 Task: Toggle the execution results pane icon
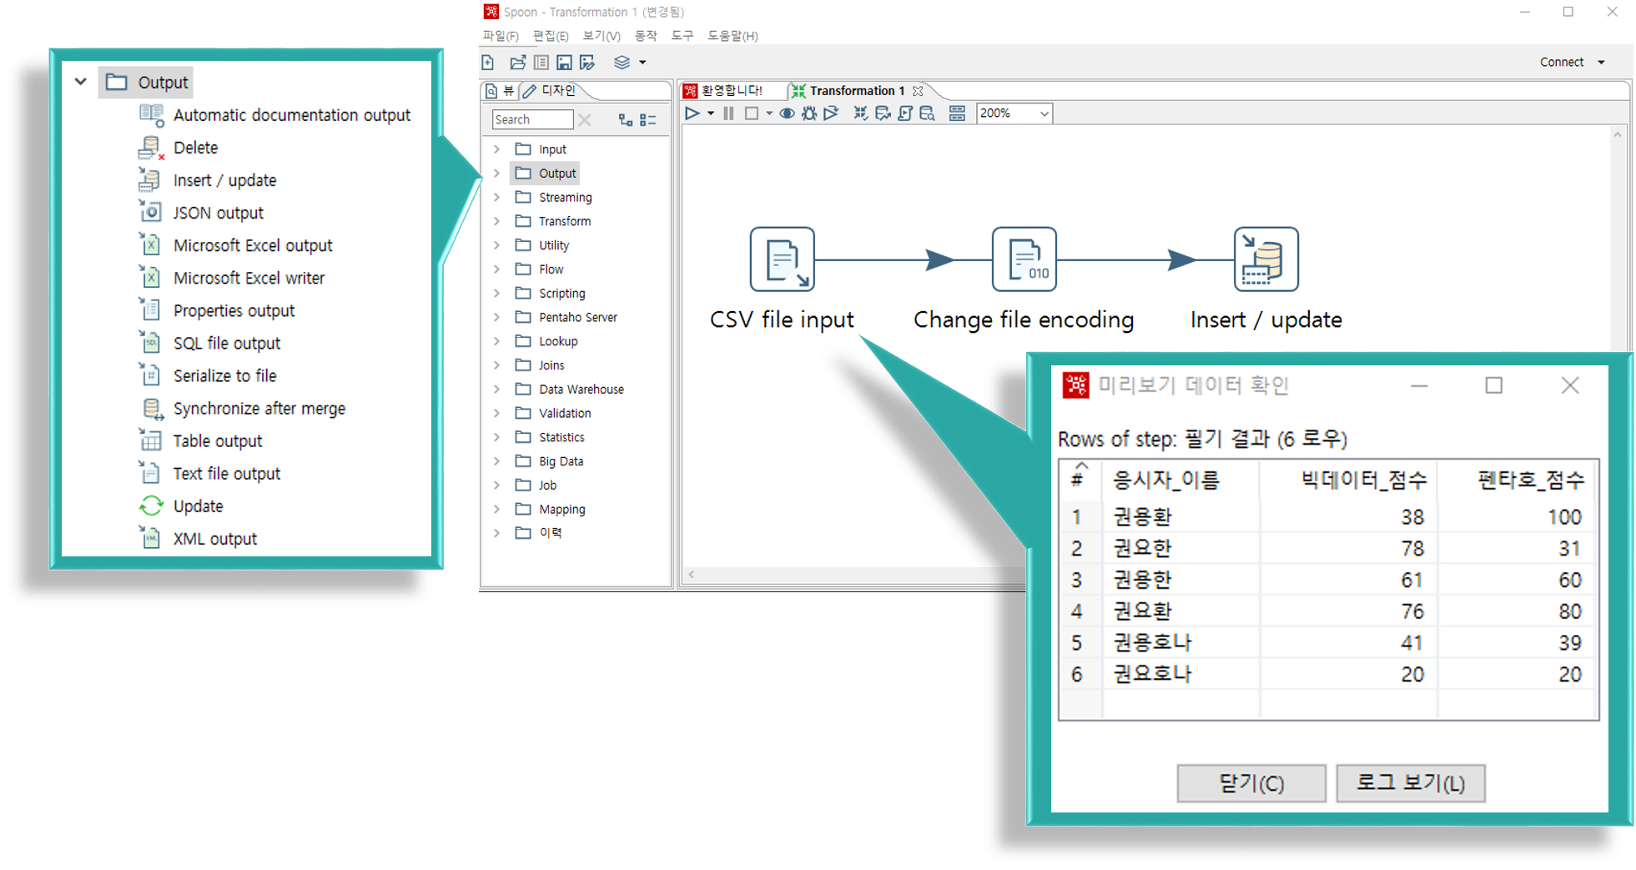pos(958,113)
